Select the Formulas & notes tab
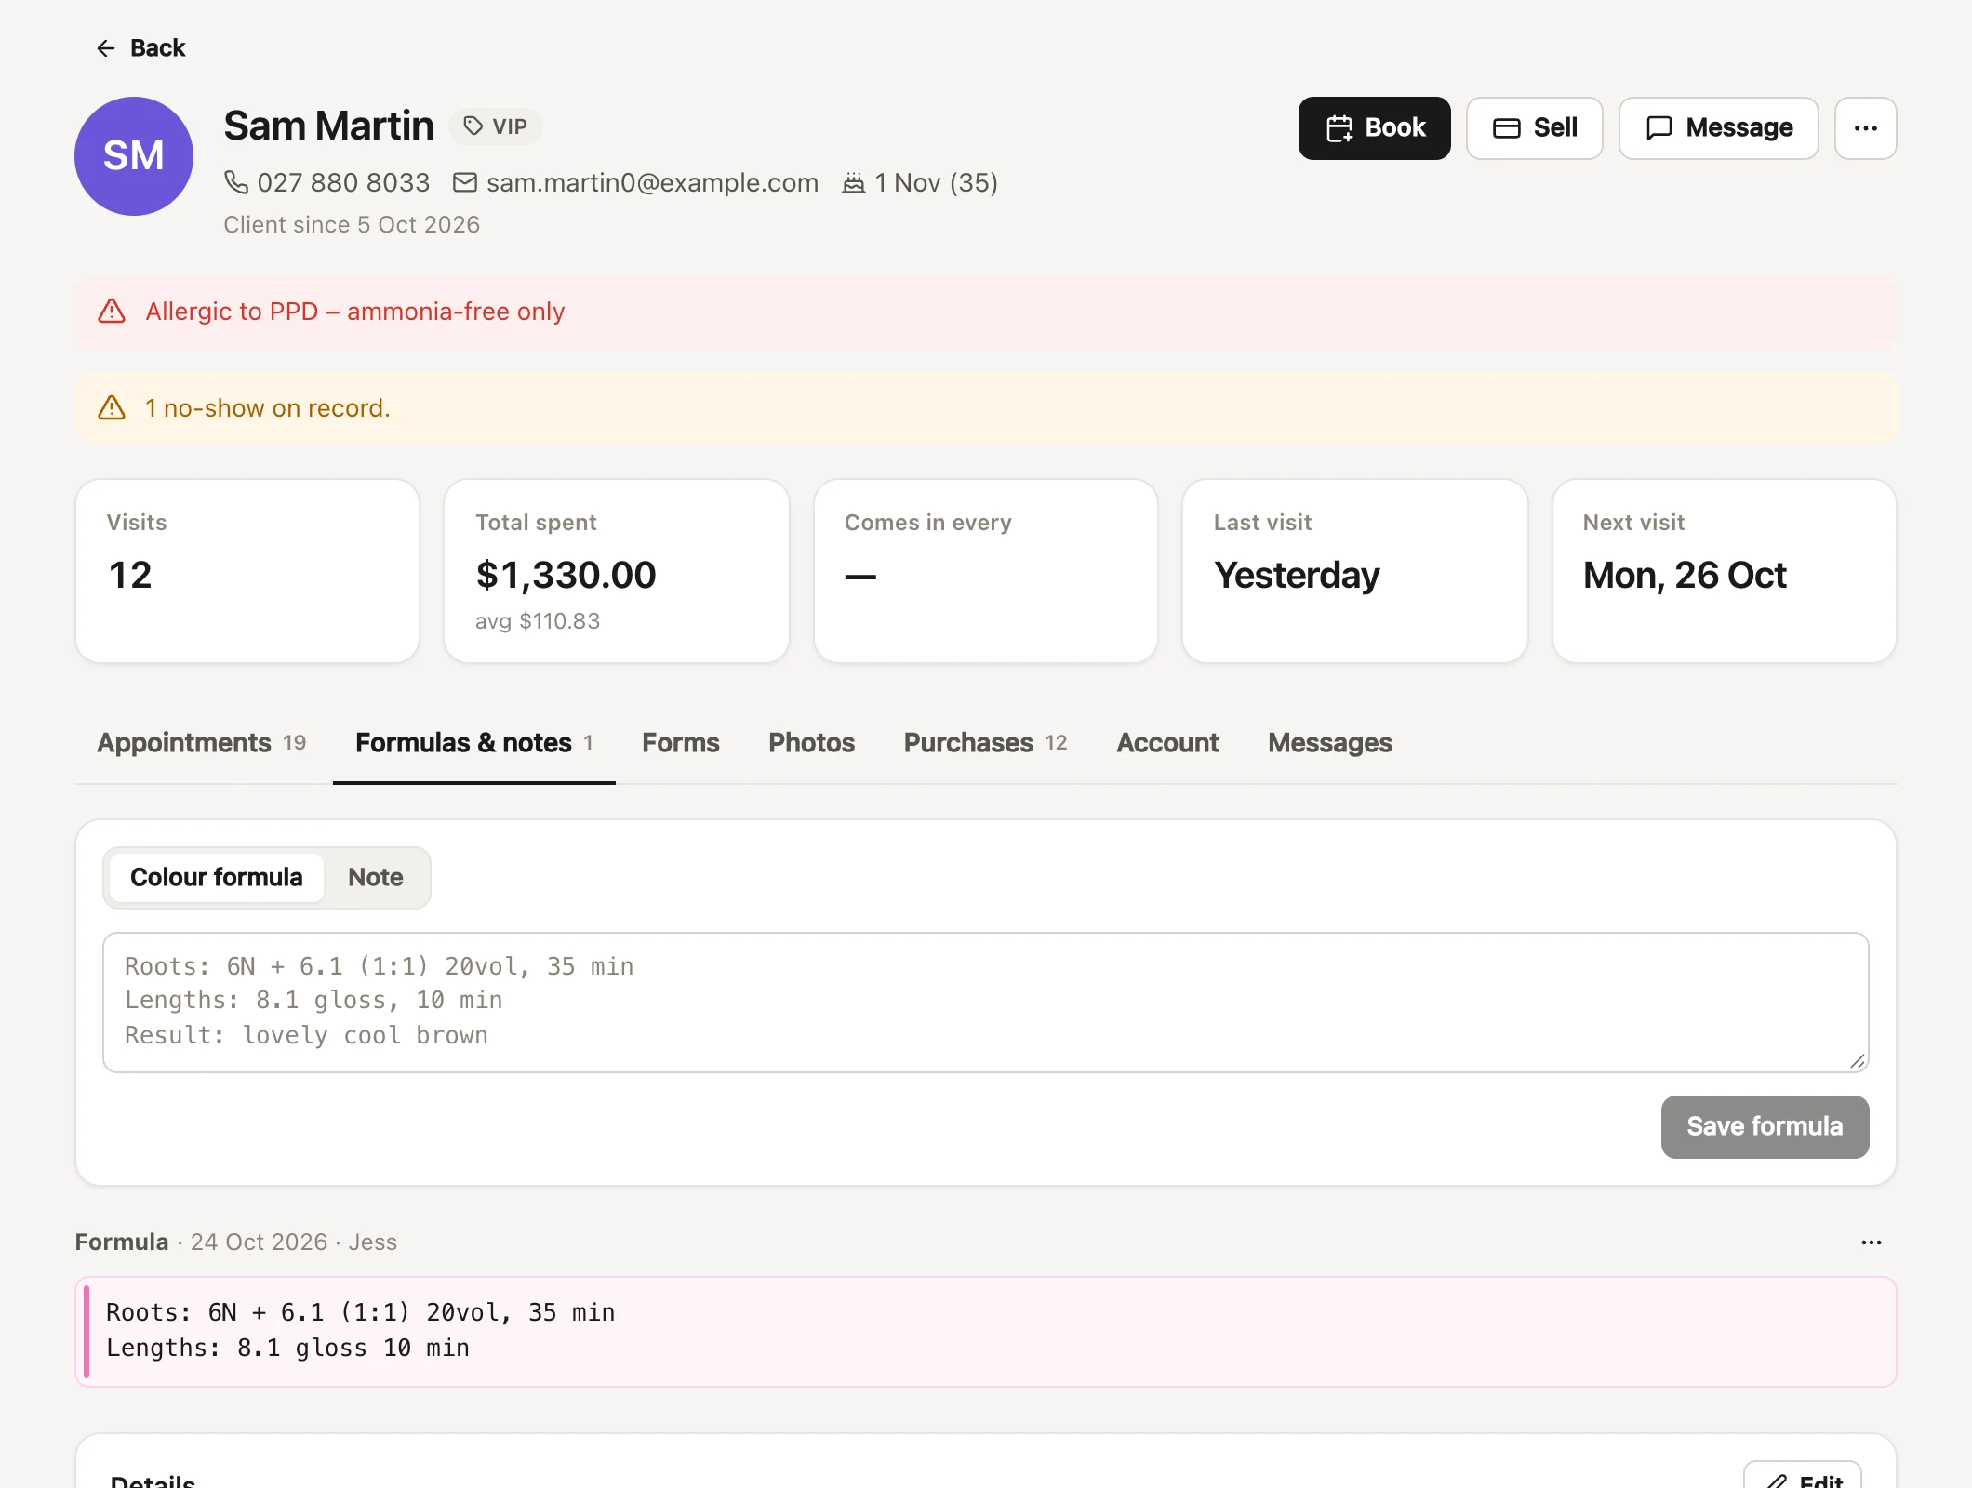This screenshot has width=1972, height=1488. pos(474,743)
